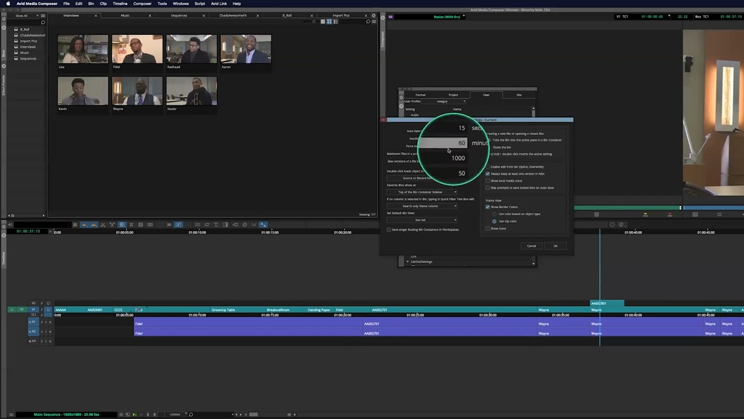The width and height of the screenshot is (744, 419).
Task: Open the Site tab in Settings window
Action: (519, 95)
